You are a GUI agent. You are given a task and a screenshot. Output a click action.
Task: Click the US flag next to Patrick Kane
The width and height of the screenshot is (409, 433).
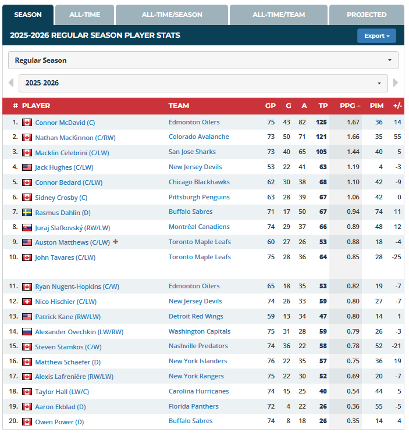click(x=27, y=316)
